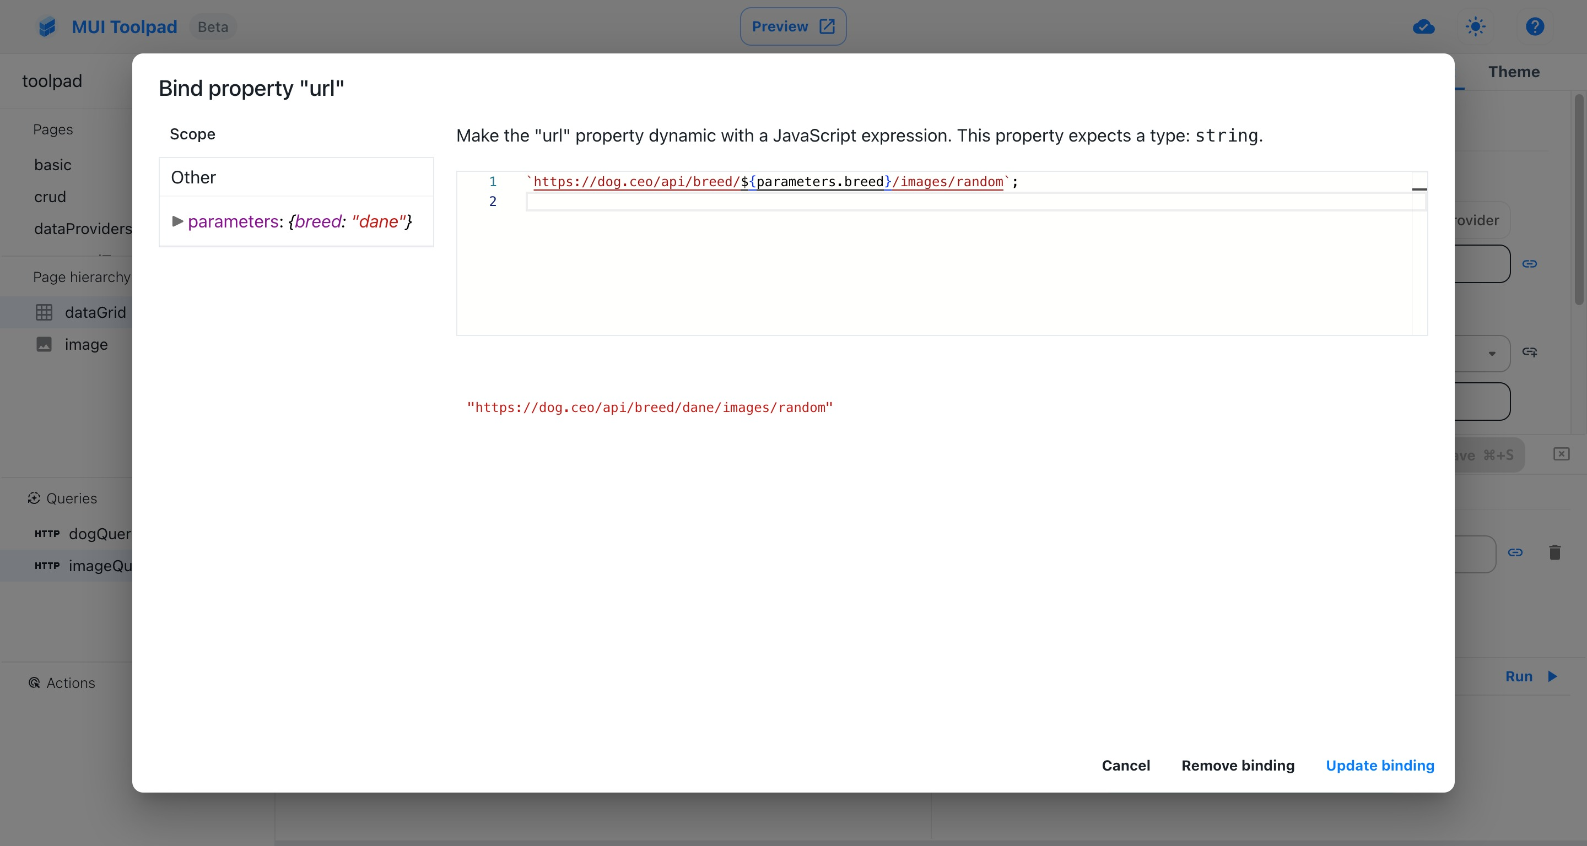
Task: Select the imageQuery HTTP badge icon
Action: click(47, 565)
